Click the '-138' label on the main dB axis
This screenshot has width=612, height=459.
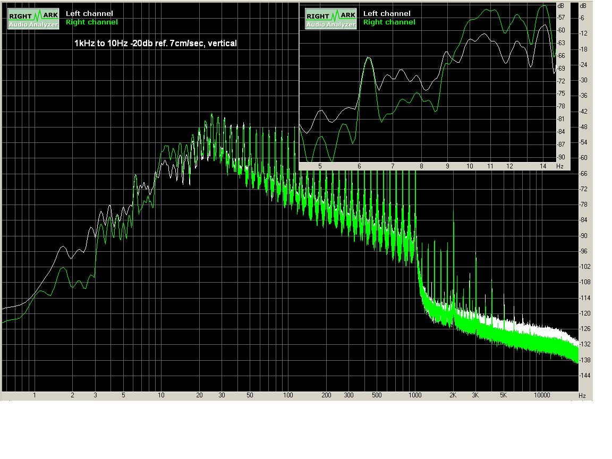[x=585, y=360]
